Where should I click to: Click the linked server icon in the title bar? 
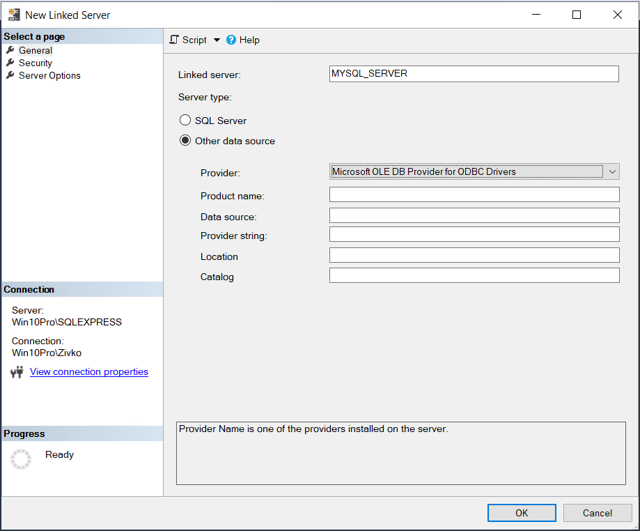14,14
